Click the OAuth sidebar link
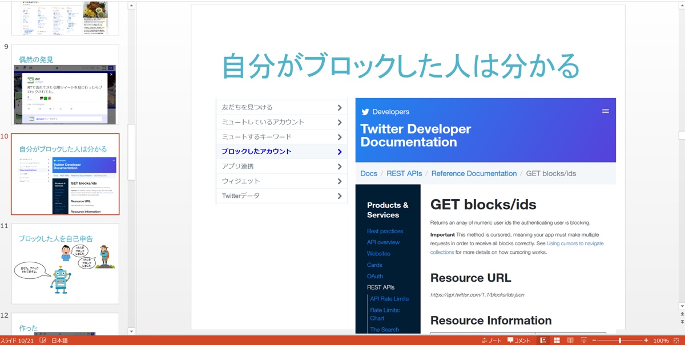The height and width of the screenshot is (345, 685). (375, 277)
